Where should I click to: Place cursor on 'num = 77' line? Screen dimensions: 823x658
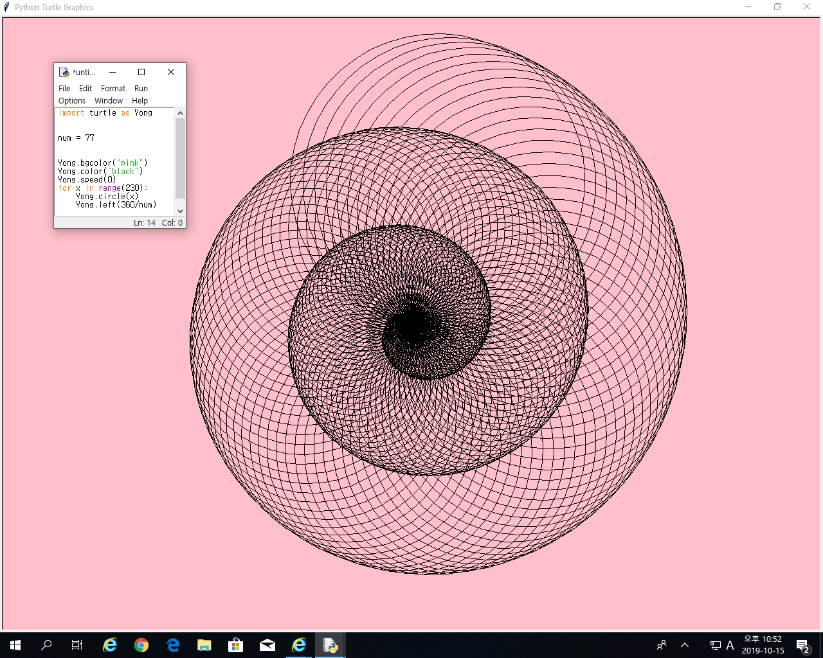(76, 138)
